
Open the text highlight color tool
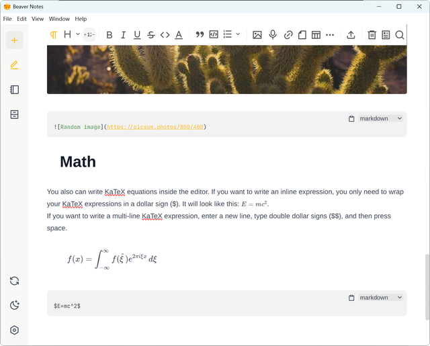click(x=179, y=35)
